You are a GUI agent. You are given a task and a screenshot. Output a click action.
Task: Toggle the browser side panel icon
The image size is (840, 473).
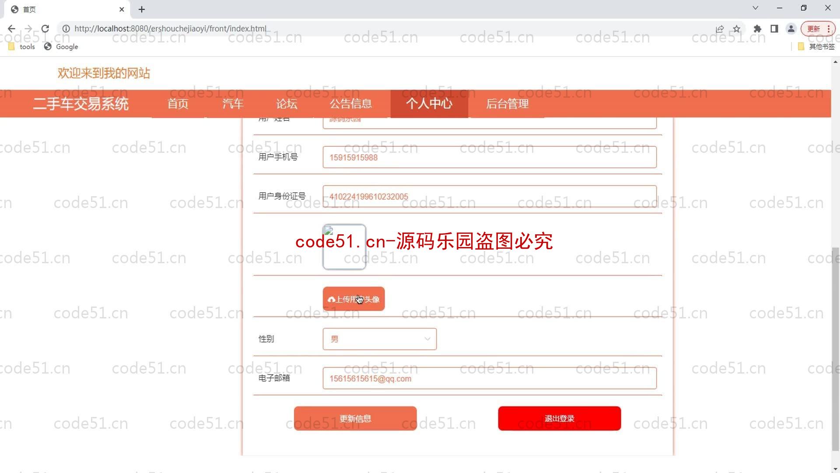(774, 29)
